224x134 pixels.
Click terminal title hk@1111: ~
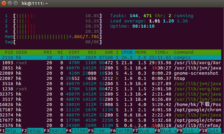pyautogui.click(x=35, y=3)
